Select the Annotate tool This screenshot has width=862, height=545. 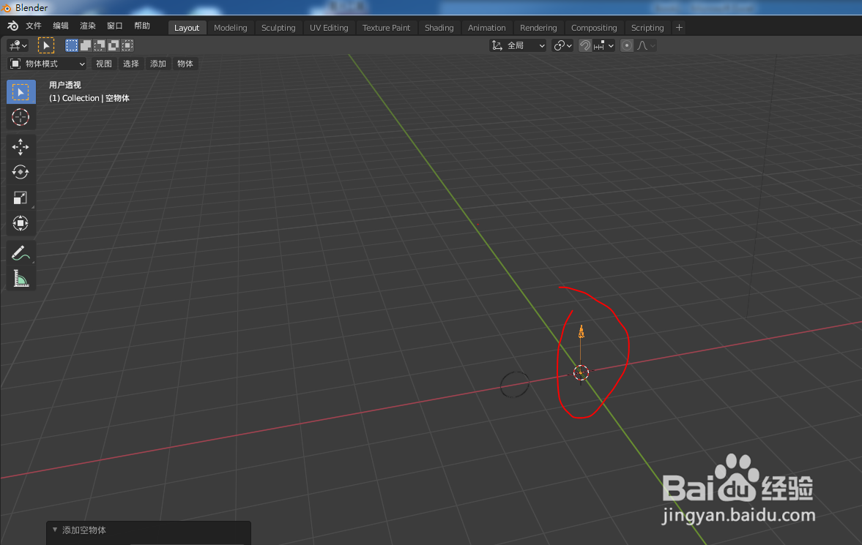(21, 252)
